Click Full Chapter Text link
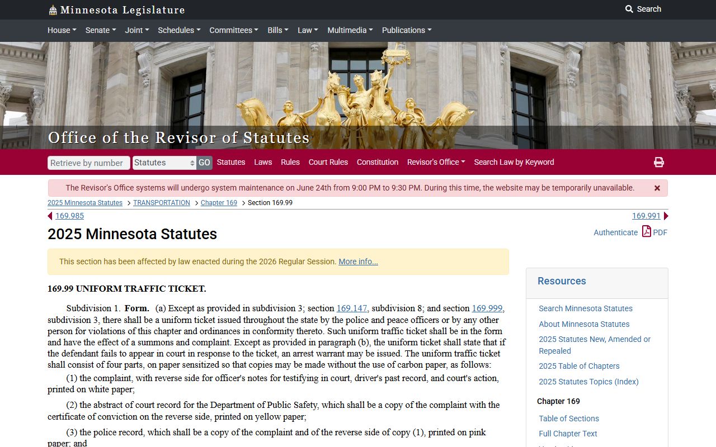 [568, 434]
